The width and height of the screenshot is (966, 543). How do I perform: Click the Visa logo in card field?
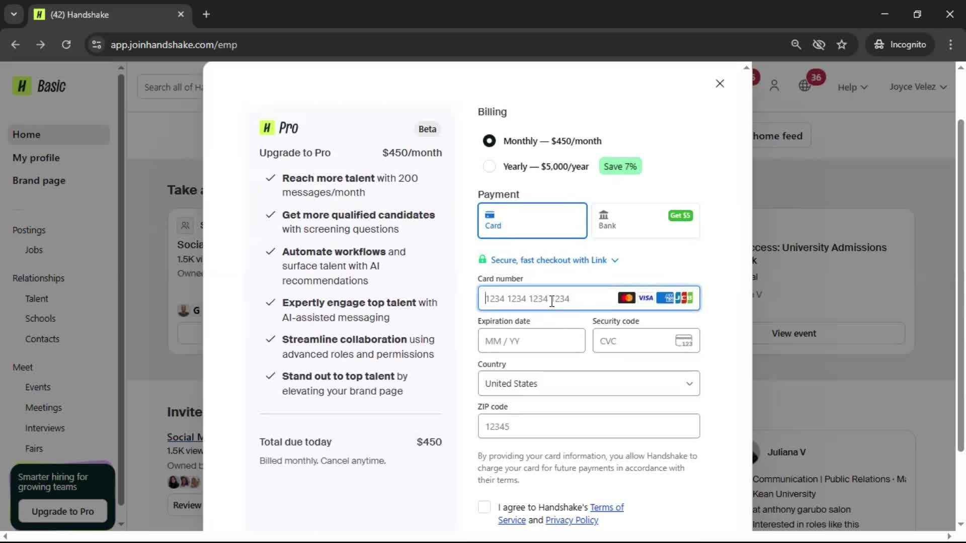[x=646, y=298]
